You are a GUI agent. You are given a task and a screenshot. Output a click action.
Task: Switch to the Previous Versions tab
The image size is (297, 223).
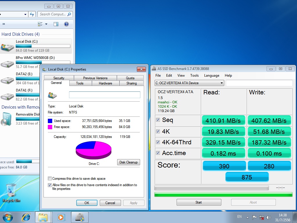(x=95, y=78)
